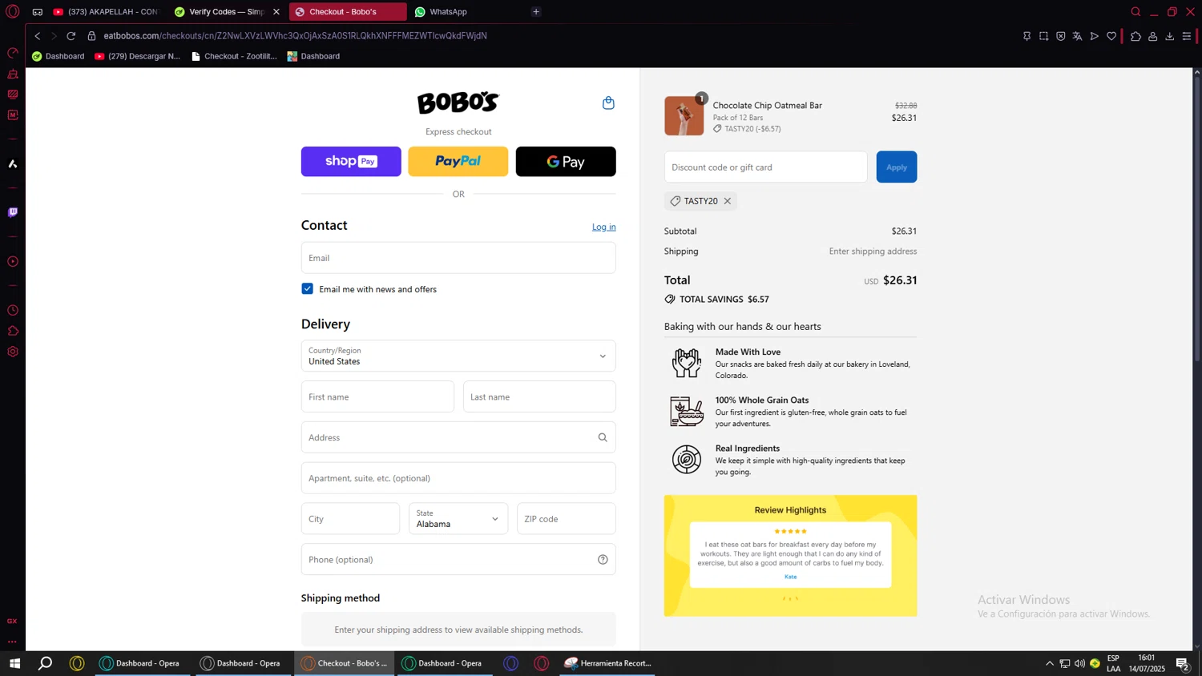Remove the TASTY20 discount code tag

click(728, 201)
